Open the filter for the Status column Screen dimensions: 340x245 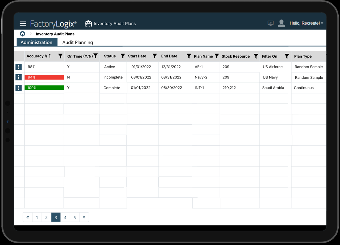click(122, 56)
